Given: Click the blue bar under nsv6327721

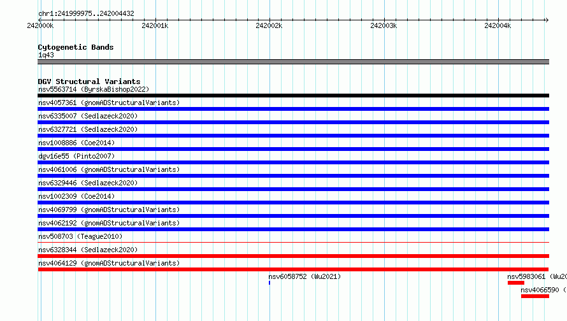Looking at the screenshot, I should click(x=293, y=136).
